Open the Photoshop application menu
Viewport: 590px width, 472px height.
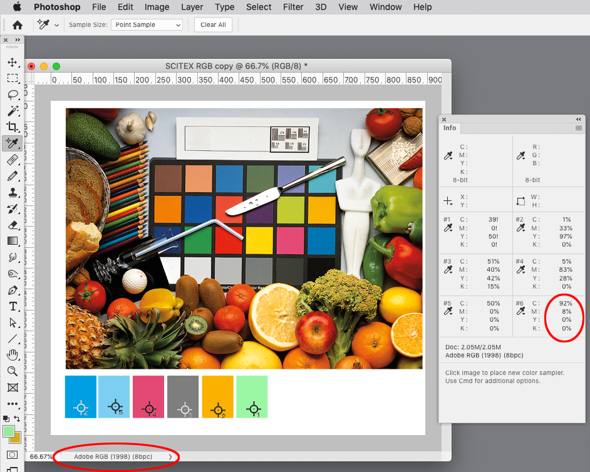(x=57, y=7)
